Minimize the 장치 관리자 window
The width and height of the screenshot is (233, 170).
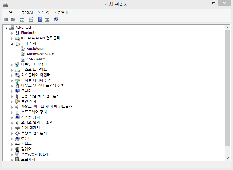[x=206, y=4]
